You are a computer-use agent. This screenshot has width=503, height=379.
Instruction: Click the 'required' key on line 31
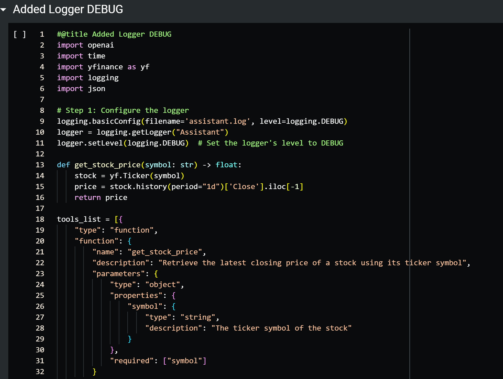(132, 361)
